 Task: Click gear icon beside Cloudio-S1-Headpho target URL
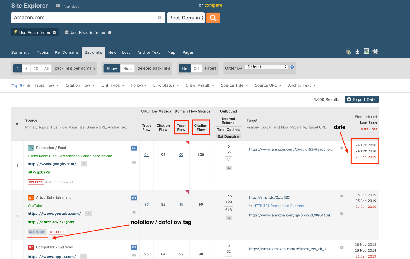coord(342,148)
